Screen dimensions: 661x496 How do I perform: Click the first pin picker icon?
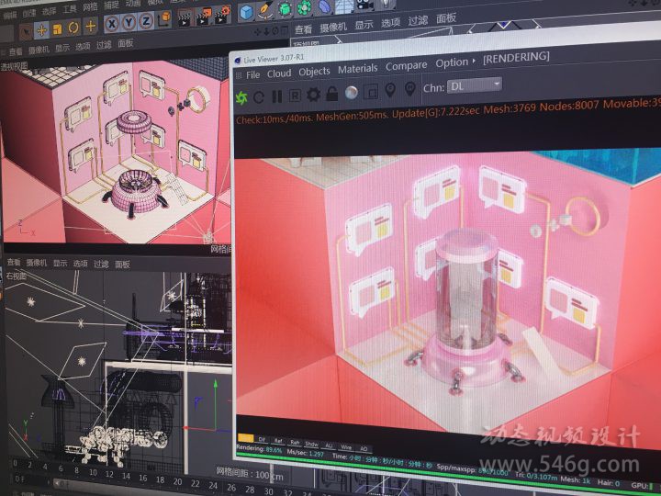point(389,90)
